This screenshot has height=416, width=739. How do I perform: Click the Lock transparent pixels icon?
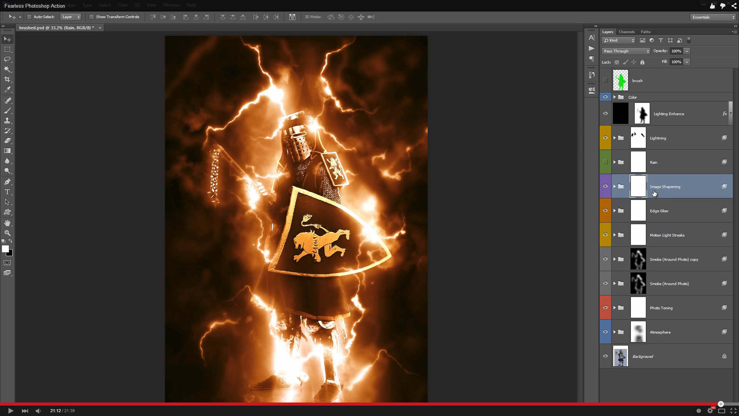(617, 62)
